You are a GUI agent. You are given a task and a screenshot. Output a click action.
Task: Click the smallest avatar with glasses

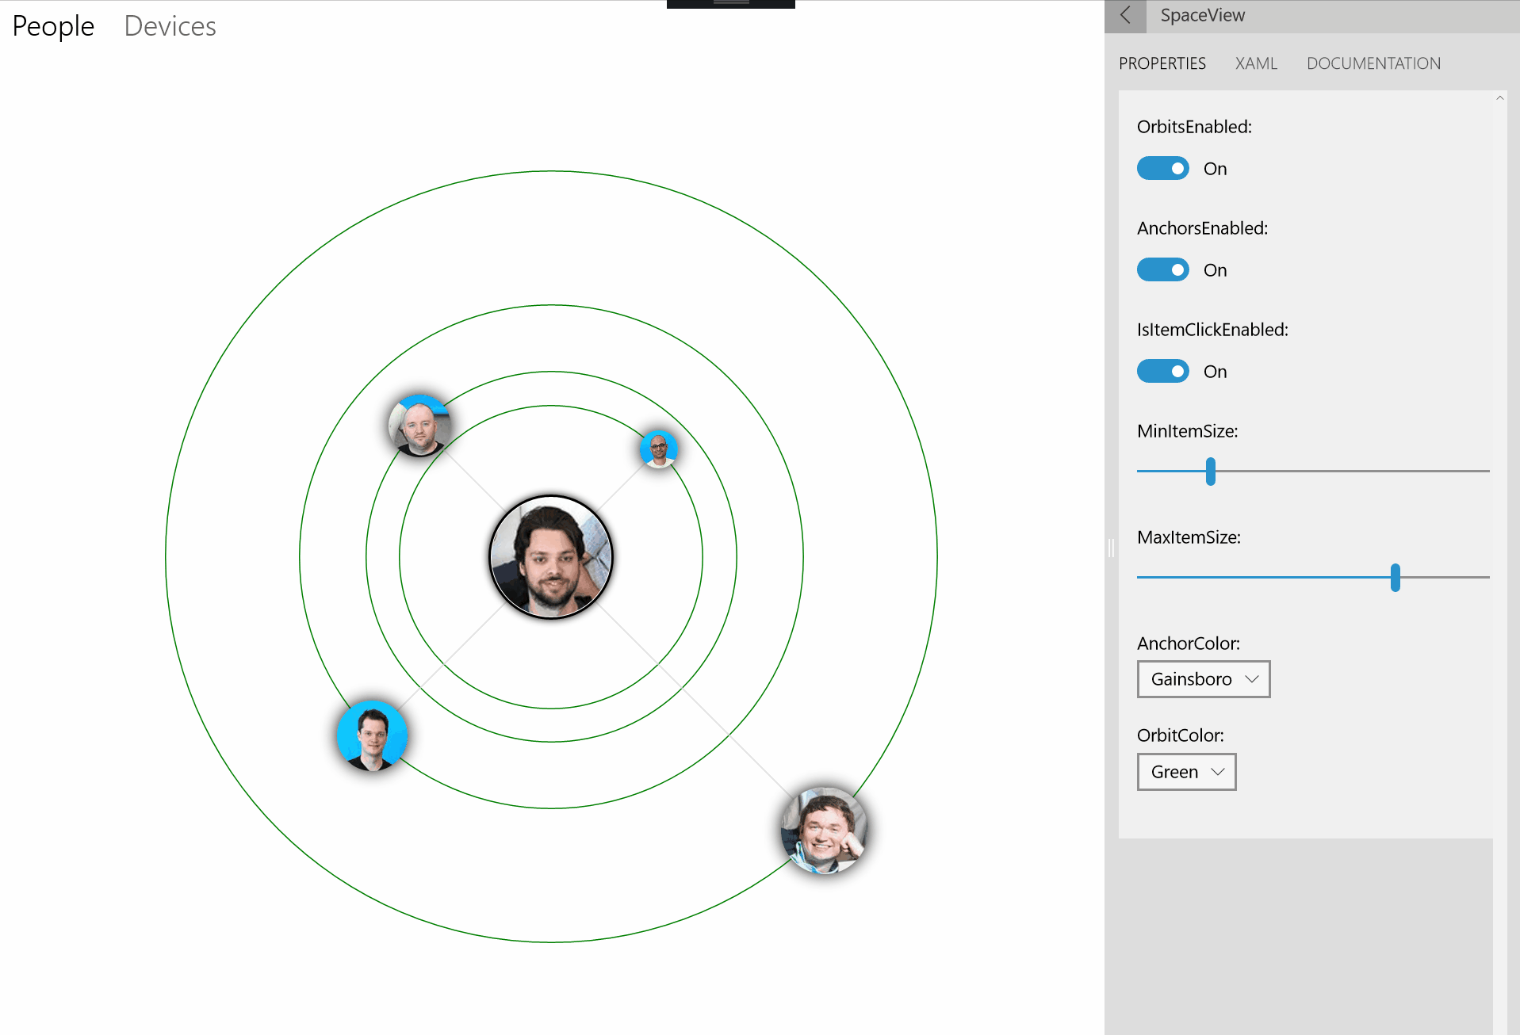click(x=658, y=449)
